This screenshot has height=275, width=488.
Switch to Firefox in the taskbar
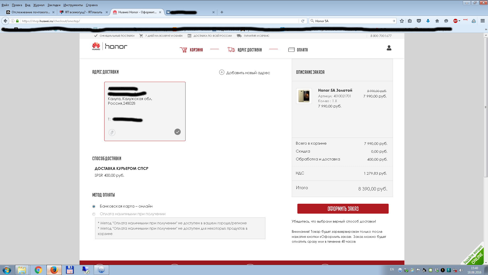(x=54, y=270)
